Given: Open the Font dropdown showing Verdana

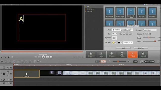Looking at the screenshot, I should click(x=123, y=30).
